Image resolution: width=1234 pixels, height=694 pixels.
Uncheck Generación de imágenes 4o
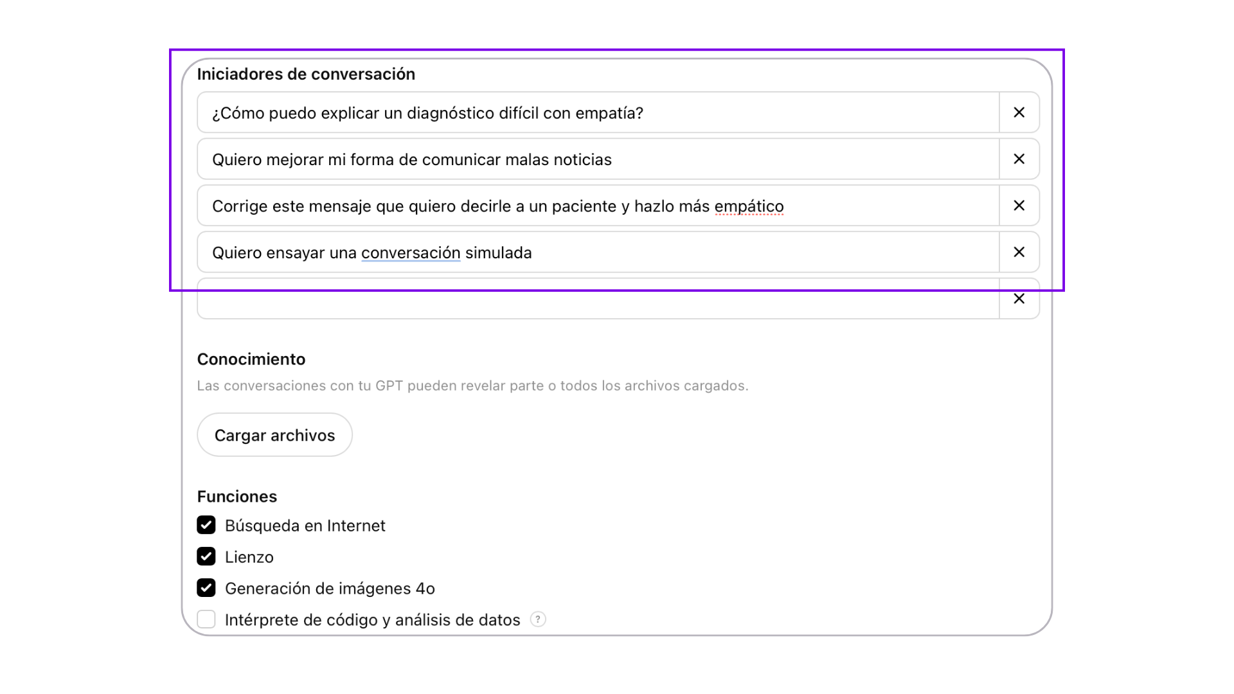[206, 588]
